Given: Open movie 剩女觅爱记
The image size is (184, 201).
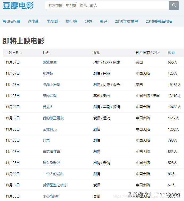Looking at the screenshot, I should [51, 163].
